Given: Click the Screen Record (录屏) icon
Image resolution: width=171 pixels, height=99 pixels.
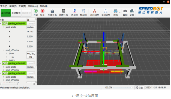Looking at the screenshot, I should [x=132, y=11].
